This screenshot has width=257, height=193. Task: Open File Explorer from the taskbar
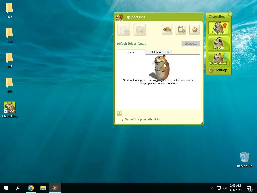pos(43,188)
